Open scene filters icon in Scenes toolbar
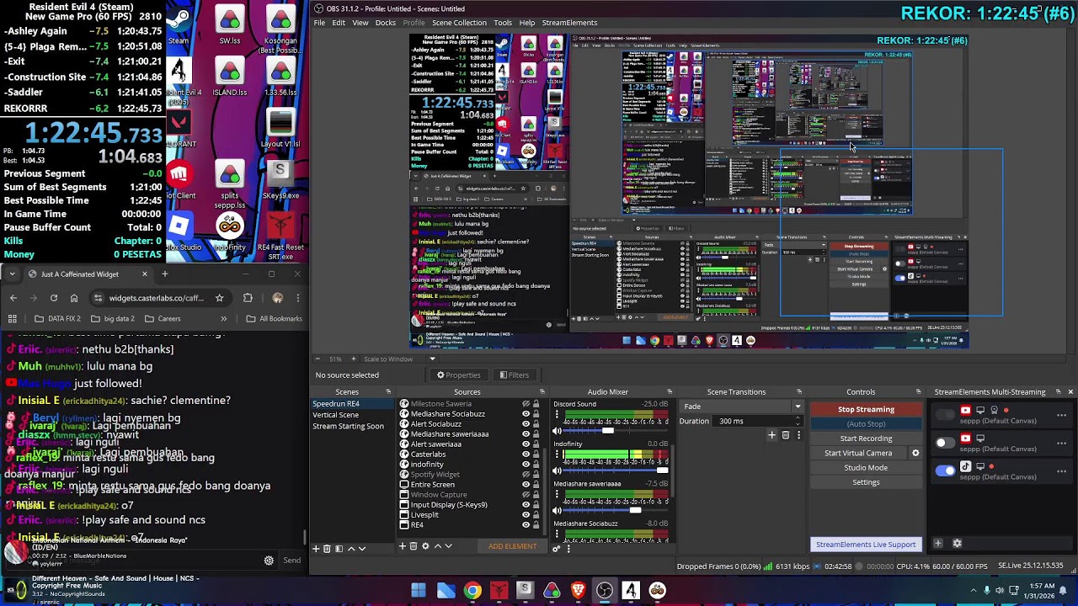 (x=339, y=548)
